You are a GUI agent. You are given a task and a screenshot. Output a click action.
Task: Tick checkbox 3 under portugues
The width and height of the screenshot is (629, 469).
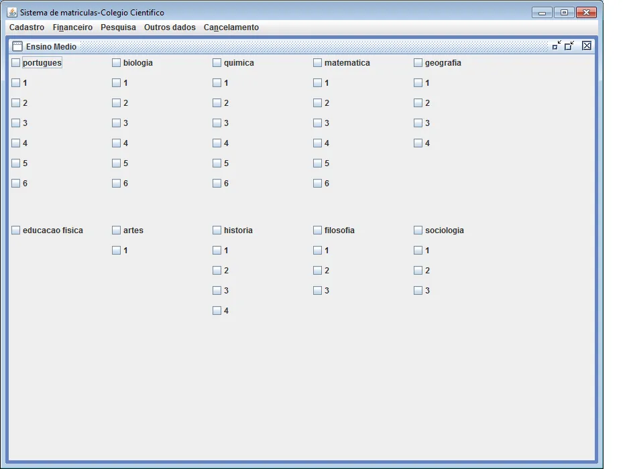(x=15, y=123)
